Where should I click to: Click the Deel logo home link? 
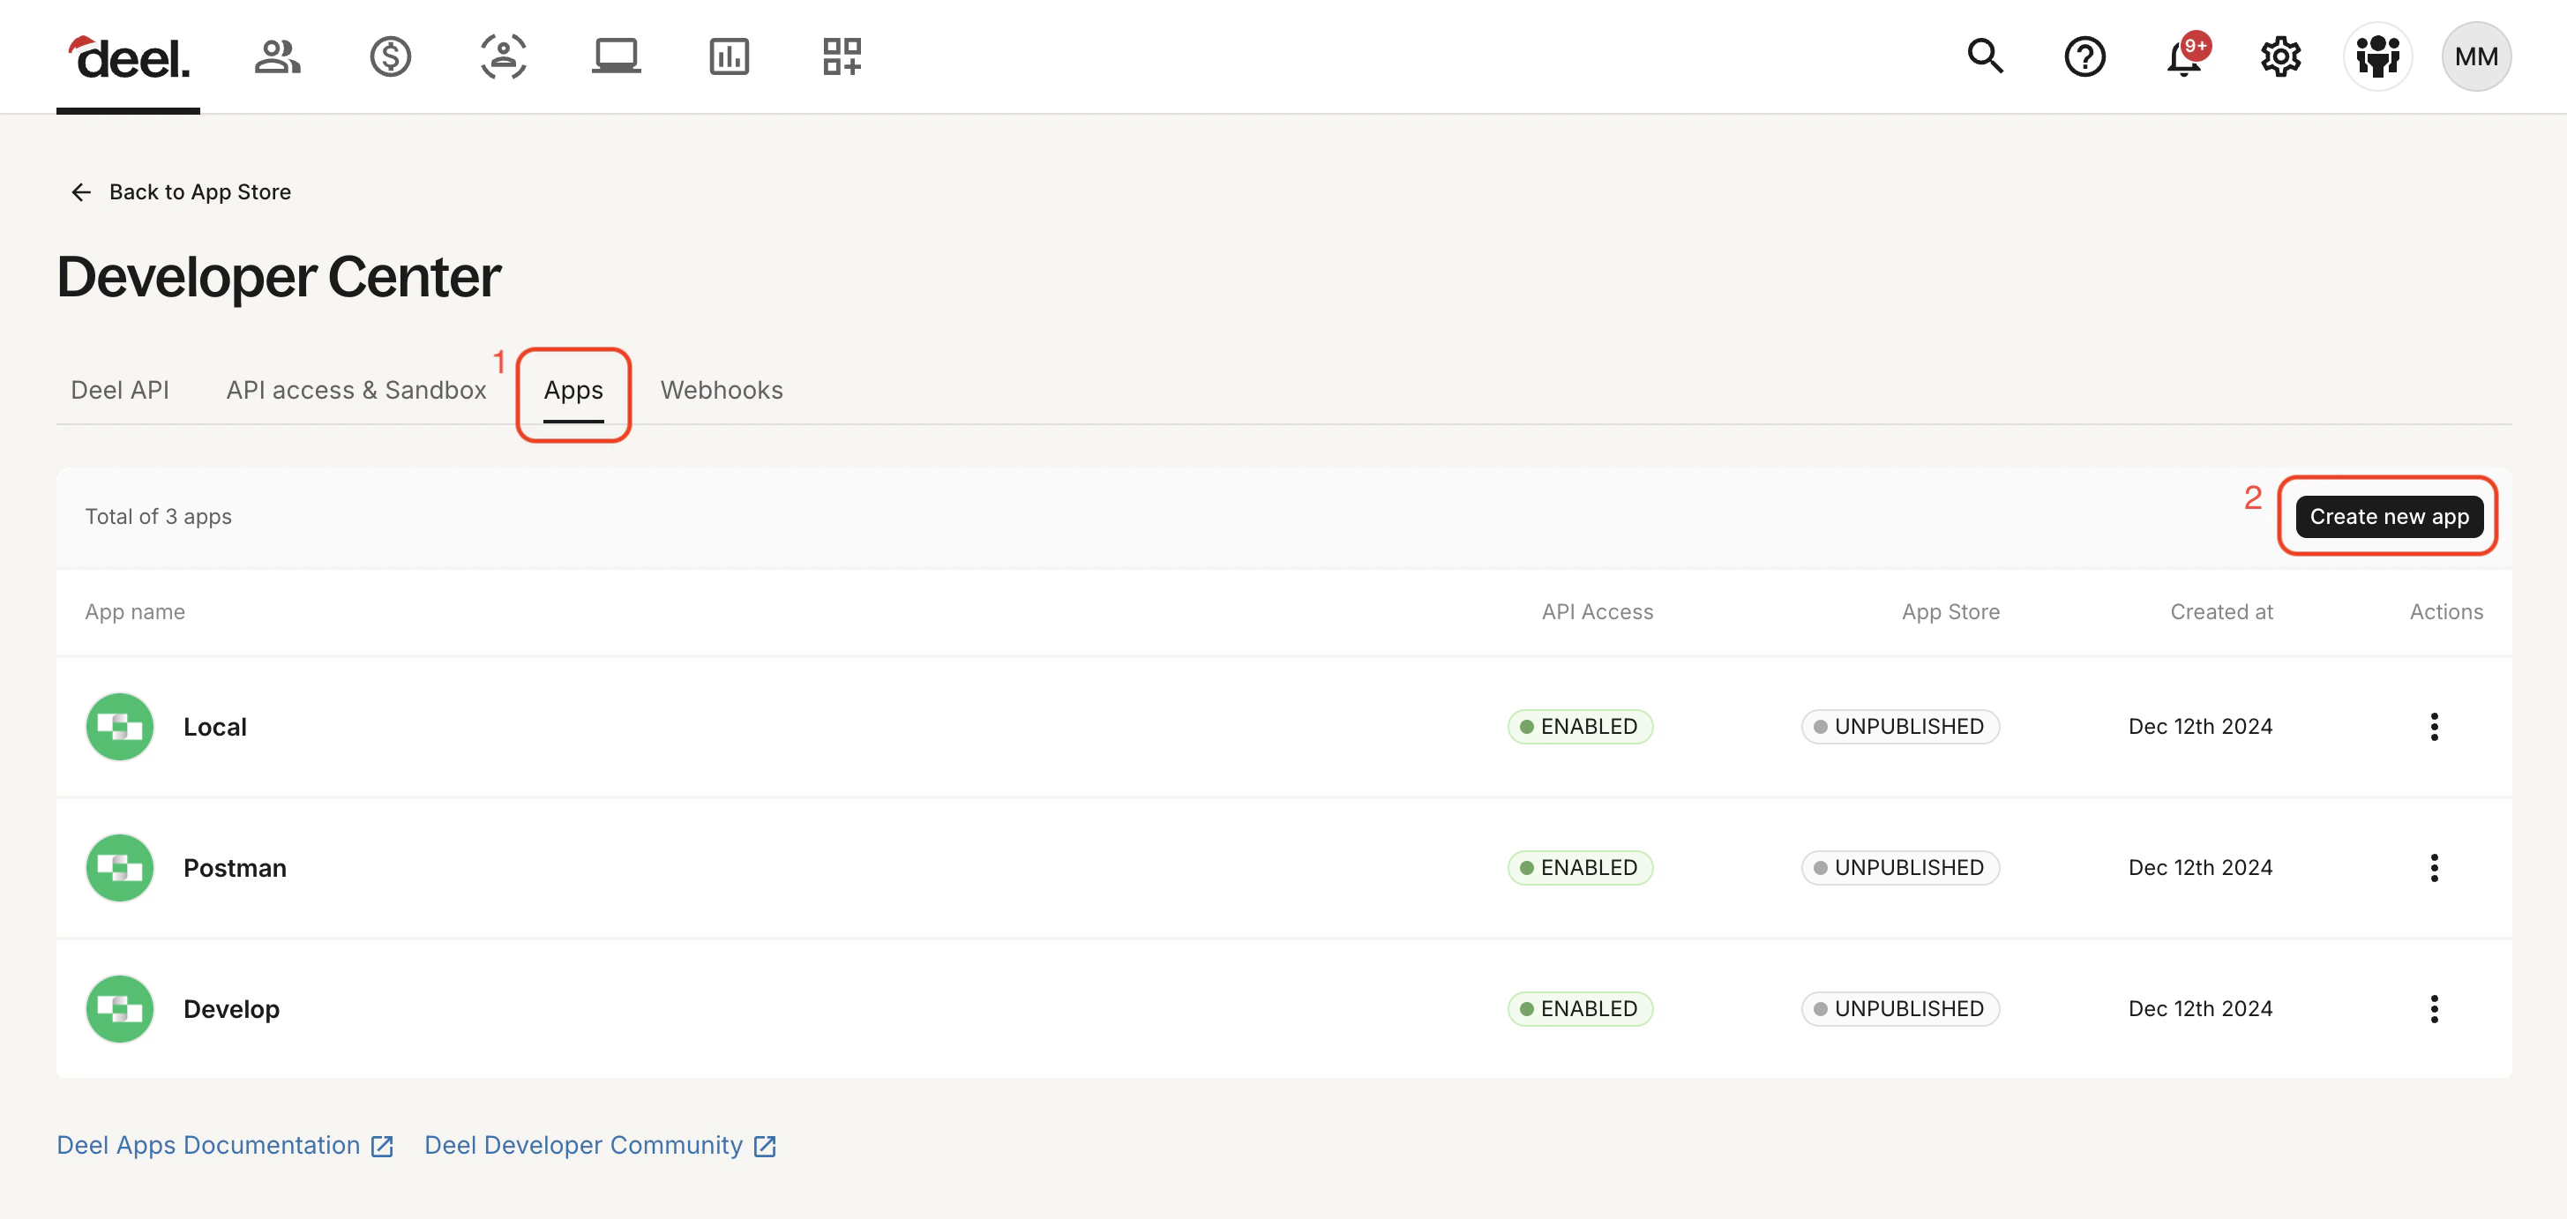coord(129,58)
